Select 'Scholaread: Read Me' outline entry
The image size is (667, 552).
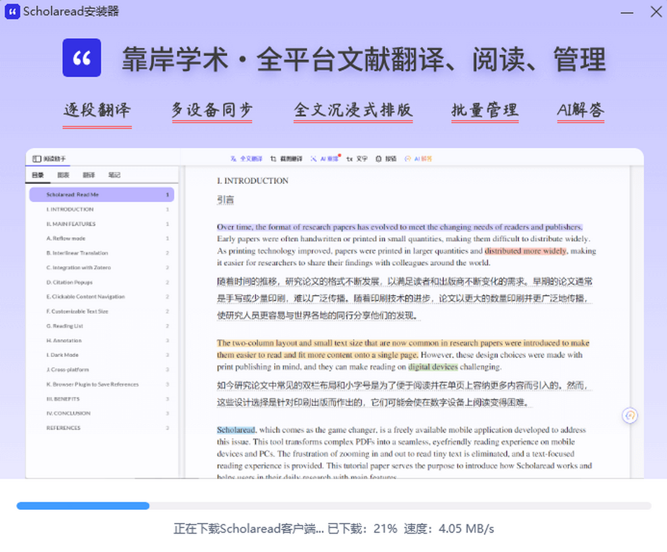point(72,195)
